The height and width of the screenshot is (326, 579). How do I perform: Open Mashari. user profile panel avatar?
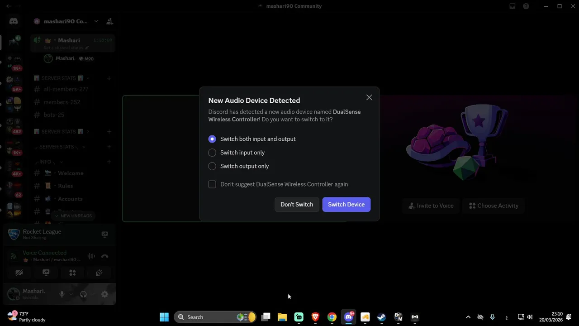pyautogui.click(x=14, y=294)
